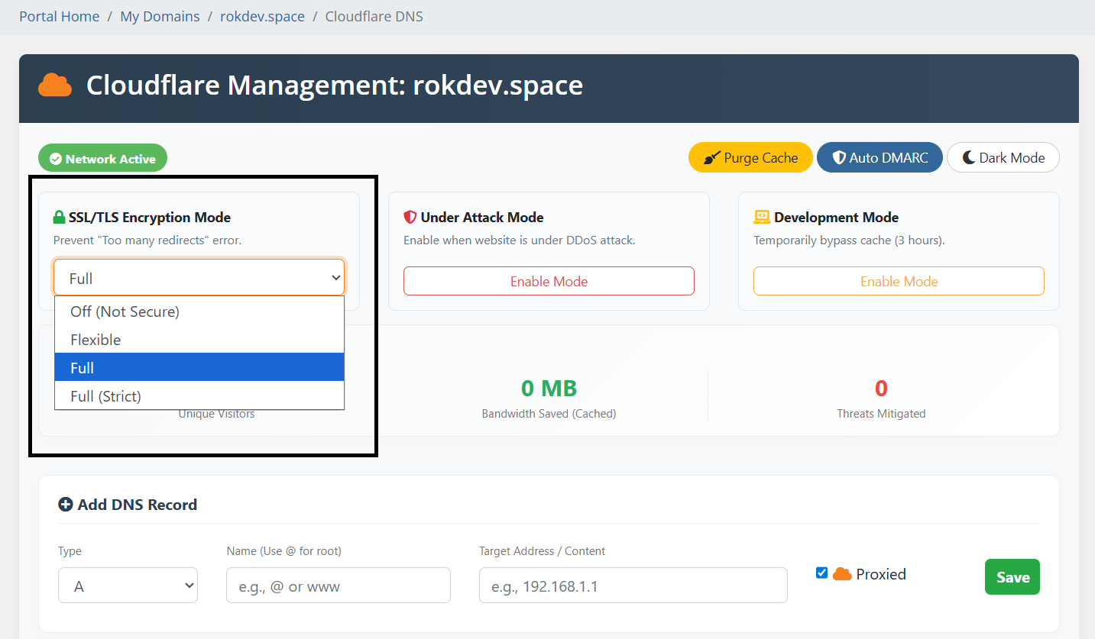Click the DNS record Name input field
Image resolution: width=1095 pixels, height=639 pixels.
338,585
